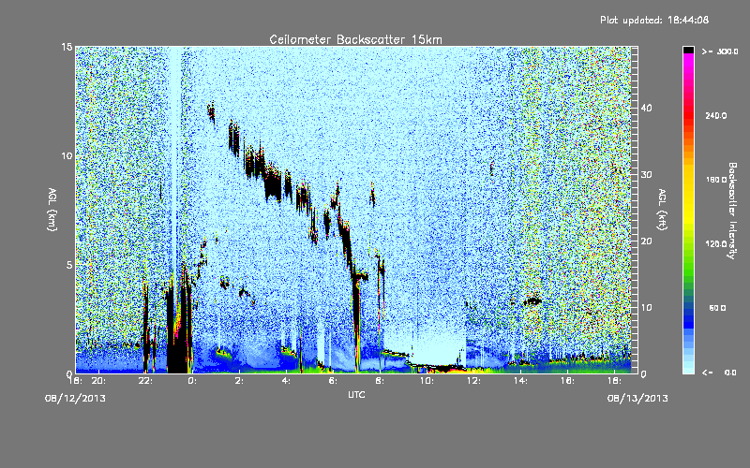Click the 5 tick on AGL (km) axis
This screenshot has height=468, width=750.
(69, 265)
